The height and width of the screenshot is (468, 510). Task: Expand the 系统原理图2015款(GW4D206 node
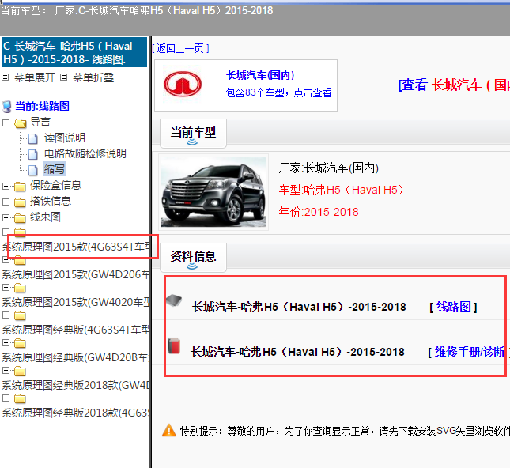(x=6, y=259)
